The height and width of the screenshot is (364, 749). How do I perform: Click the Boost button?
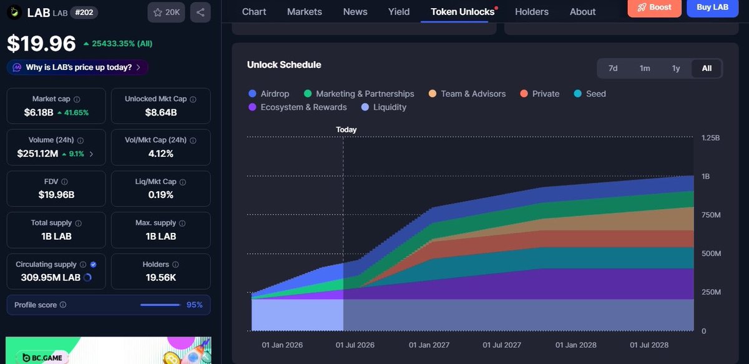[655, 7]
